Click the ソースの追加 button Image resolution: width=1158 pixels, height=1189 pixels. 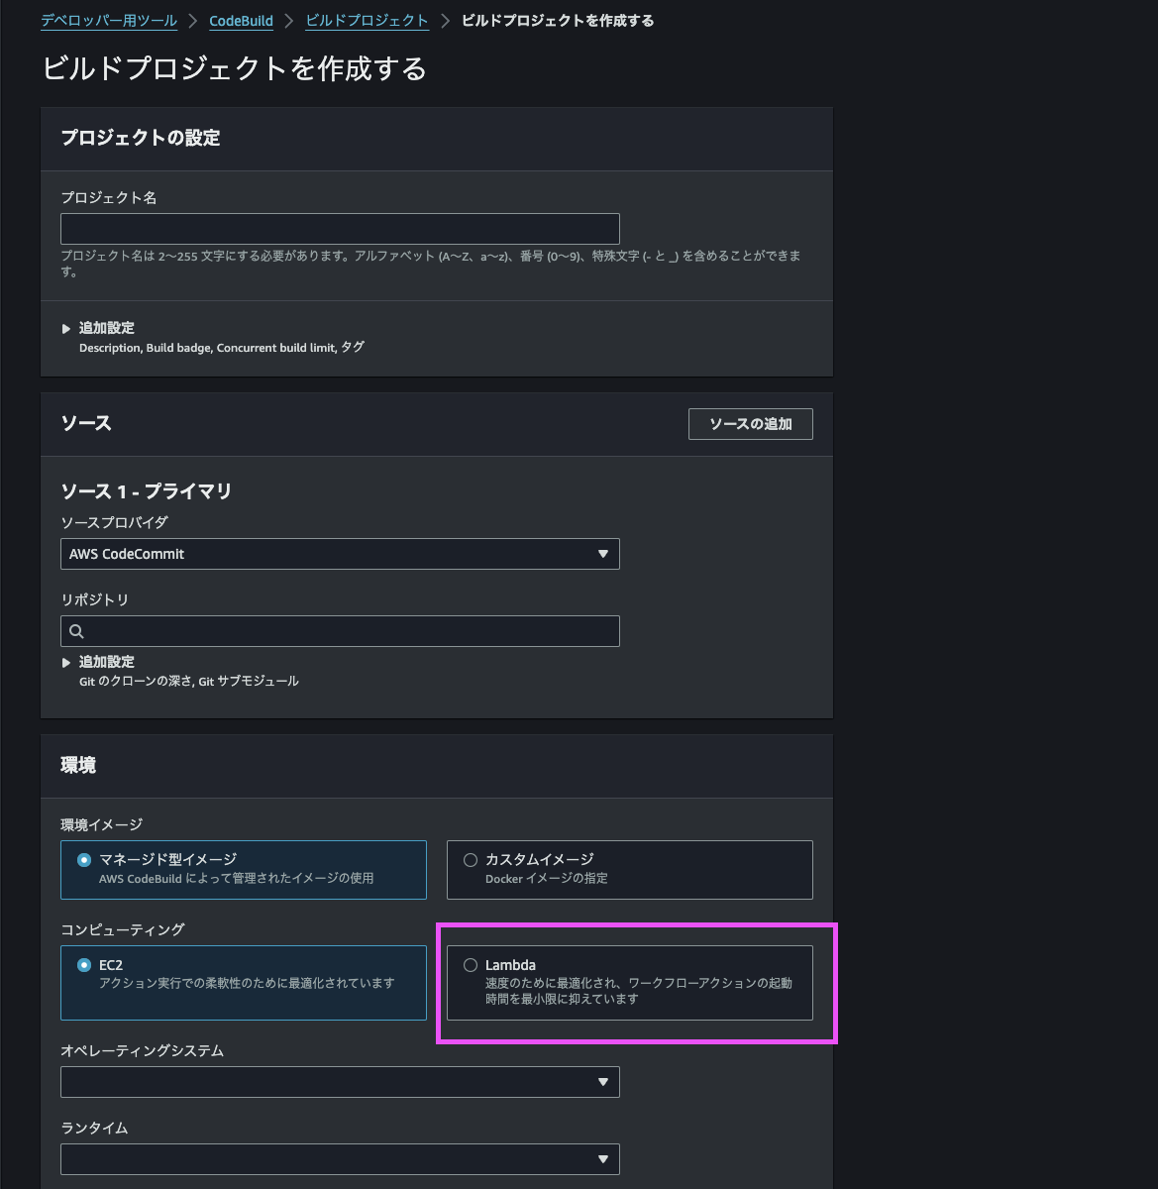(751, 424)
